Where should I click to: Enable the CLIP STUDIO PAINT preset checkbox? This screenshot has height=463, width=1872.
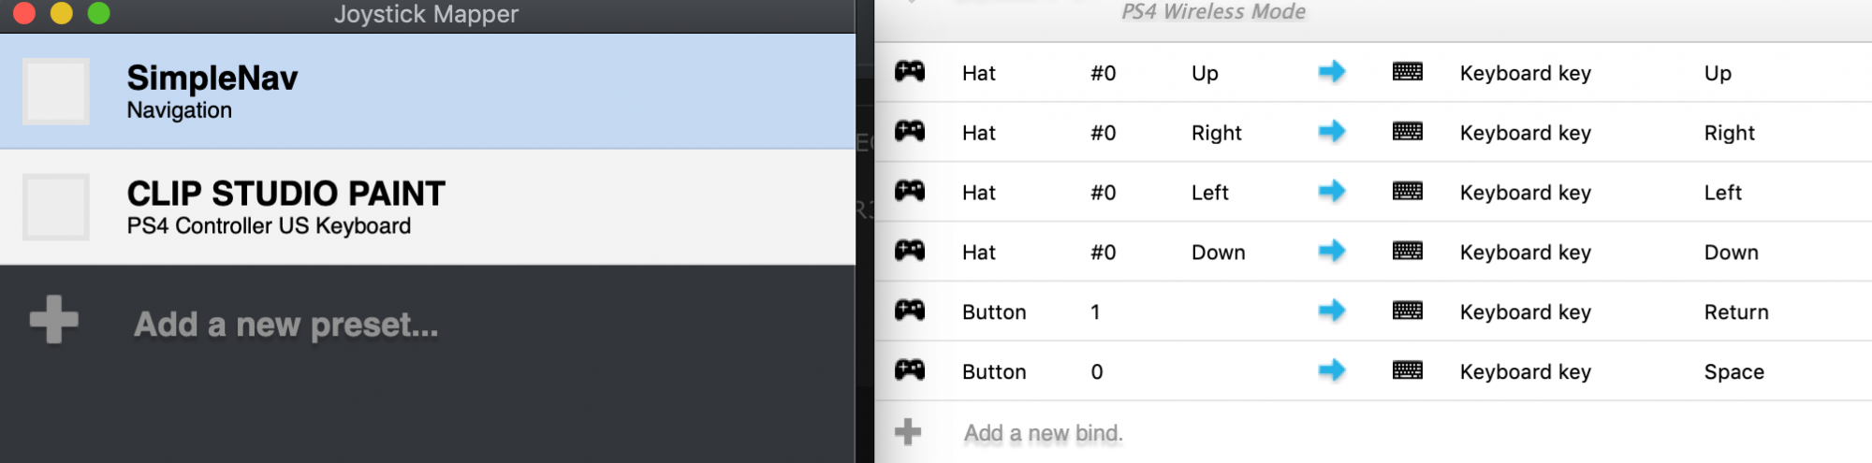tap(56, 207)
